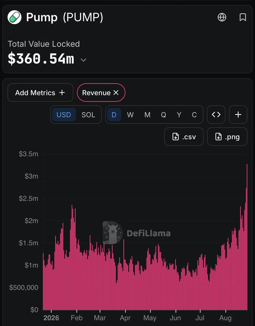The image size is (255, 326).
Task: Click the 2026 x-axis label
Action: pyautogui.click(x=51, y=318)
